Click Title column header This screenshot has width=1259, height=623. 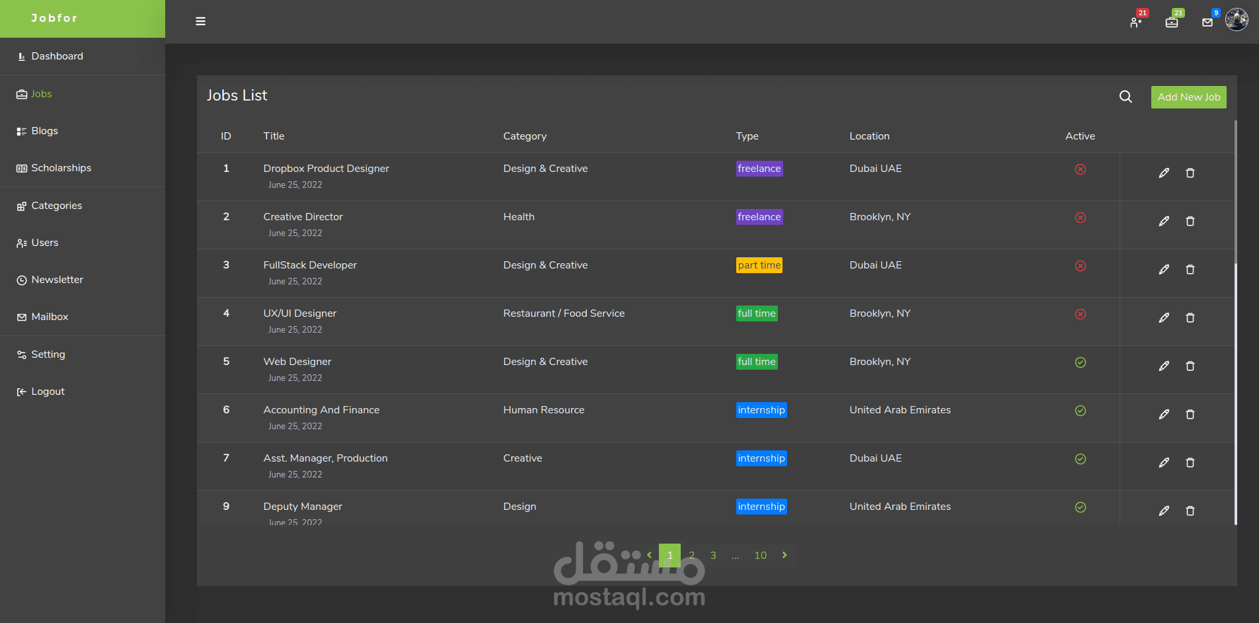coord(274,136)
